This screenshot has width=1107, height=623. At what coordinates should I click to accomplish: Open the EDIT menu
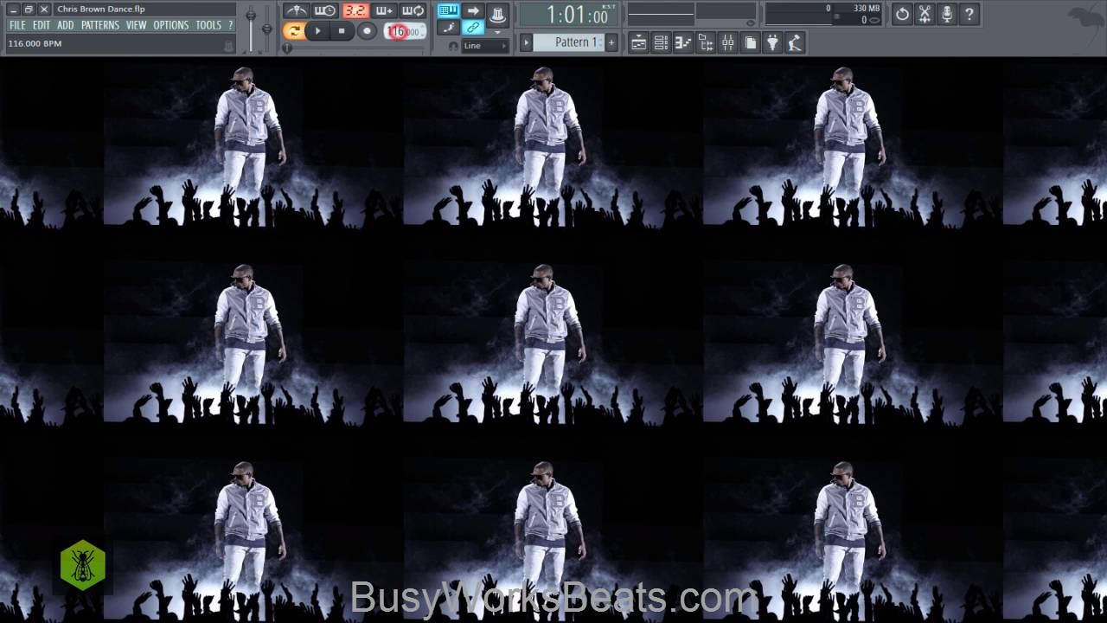click(42, 25)
